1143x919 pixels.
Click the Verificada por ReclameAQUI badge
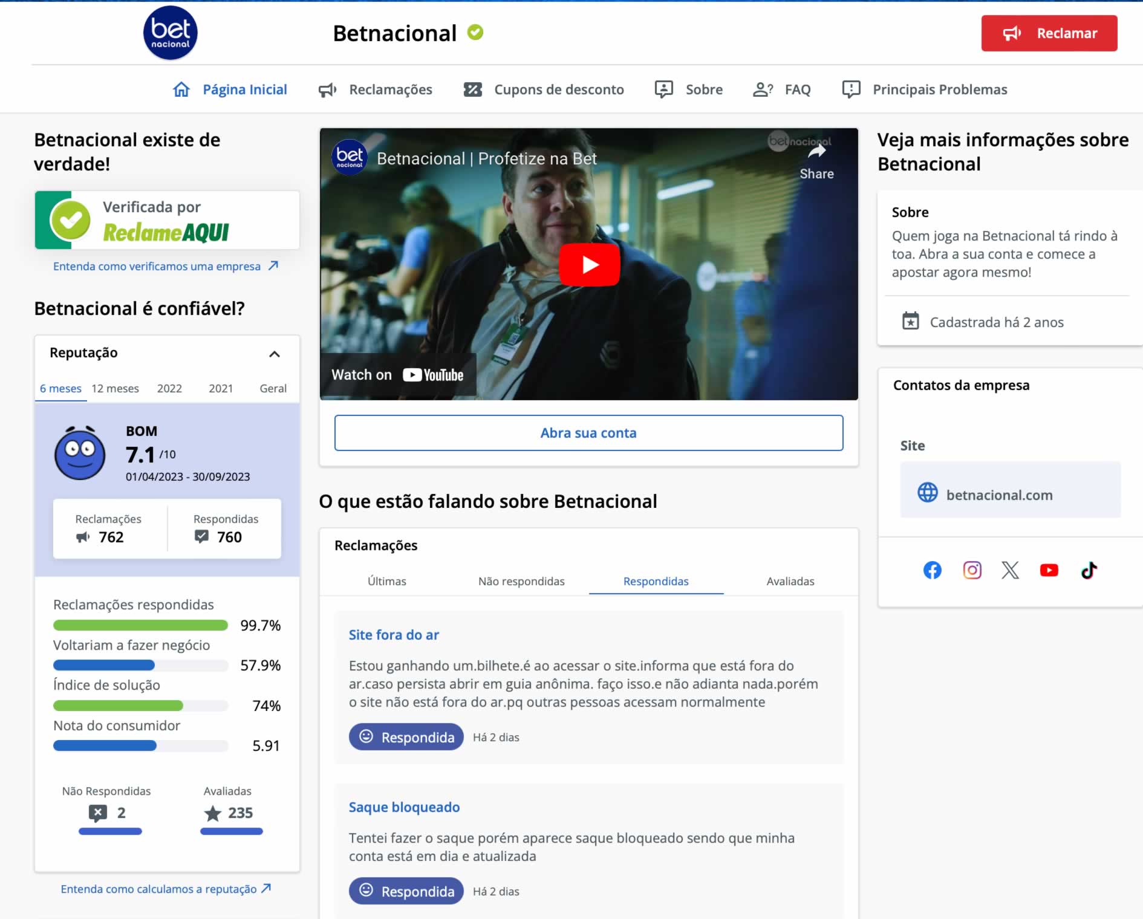pos(167,220)
